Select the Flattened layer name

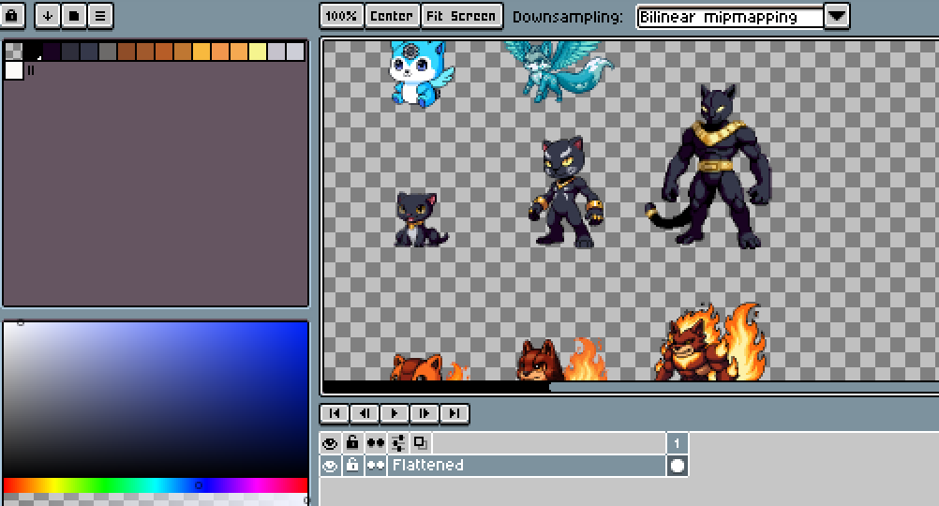click(527, 466)
